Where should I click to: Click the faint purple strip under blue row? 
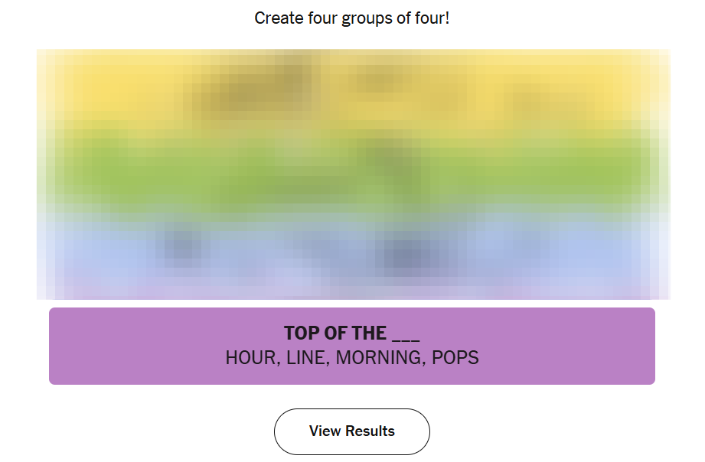(353, 292)
